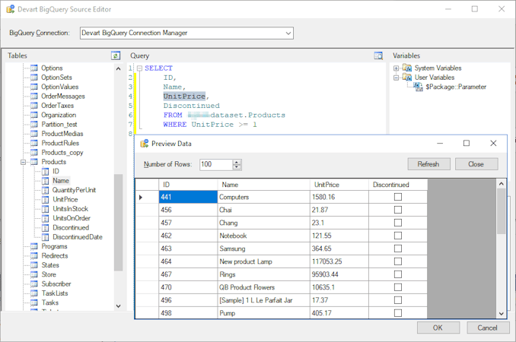The image size is (516, 342).
Task: Select the Discontinued column under Products
Action: 71,227
